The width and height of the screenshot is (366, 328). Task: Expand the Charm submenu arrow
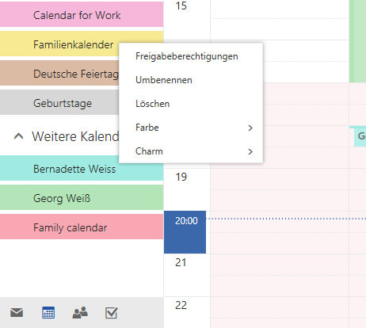[250, 151]
